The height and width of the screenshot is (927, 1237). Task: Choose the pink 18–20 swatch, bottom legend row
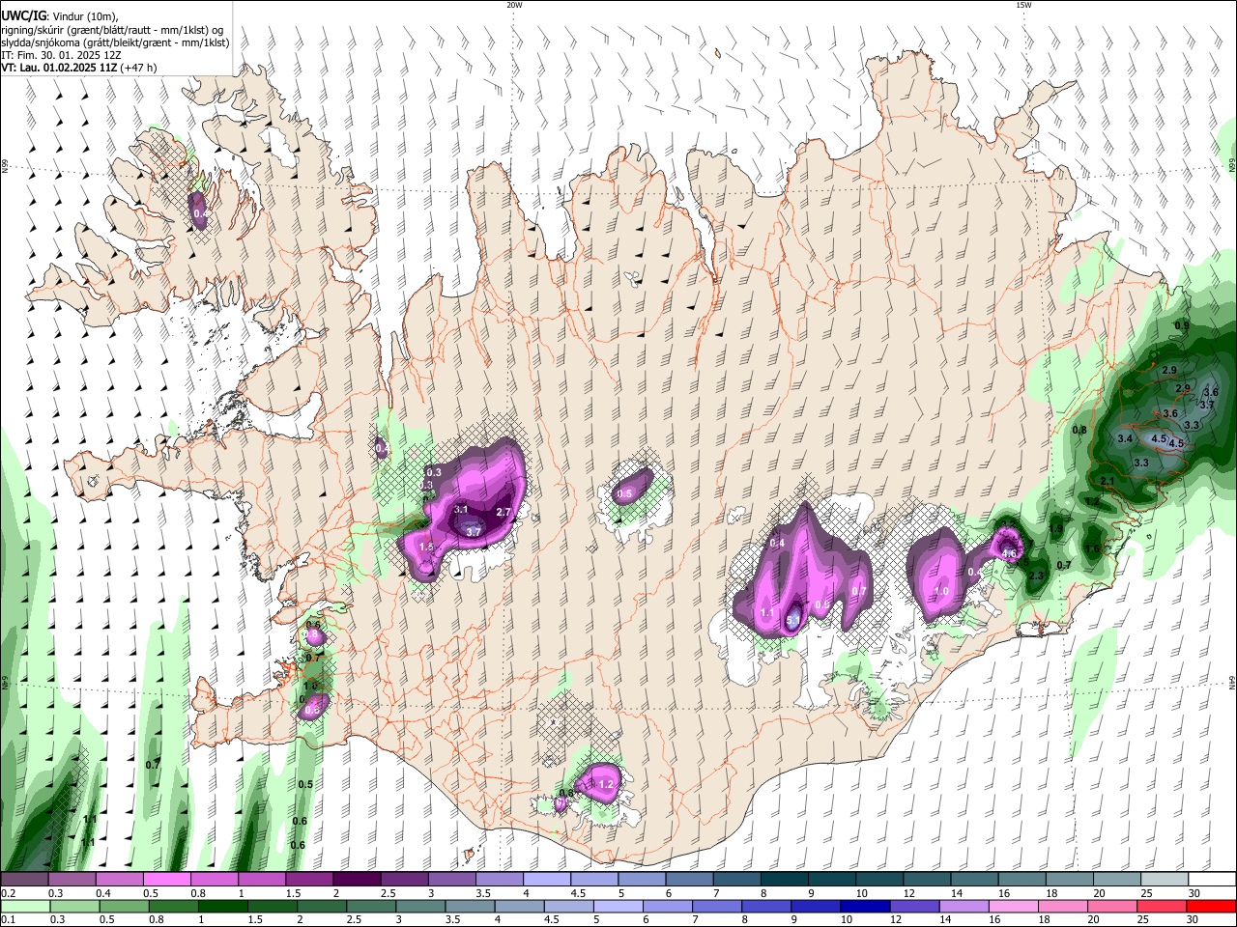click(x=1063, y=906)
